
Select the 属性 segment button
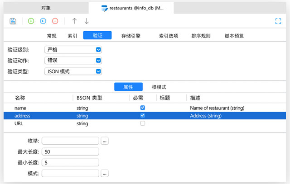(128, 87)
